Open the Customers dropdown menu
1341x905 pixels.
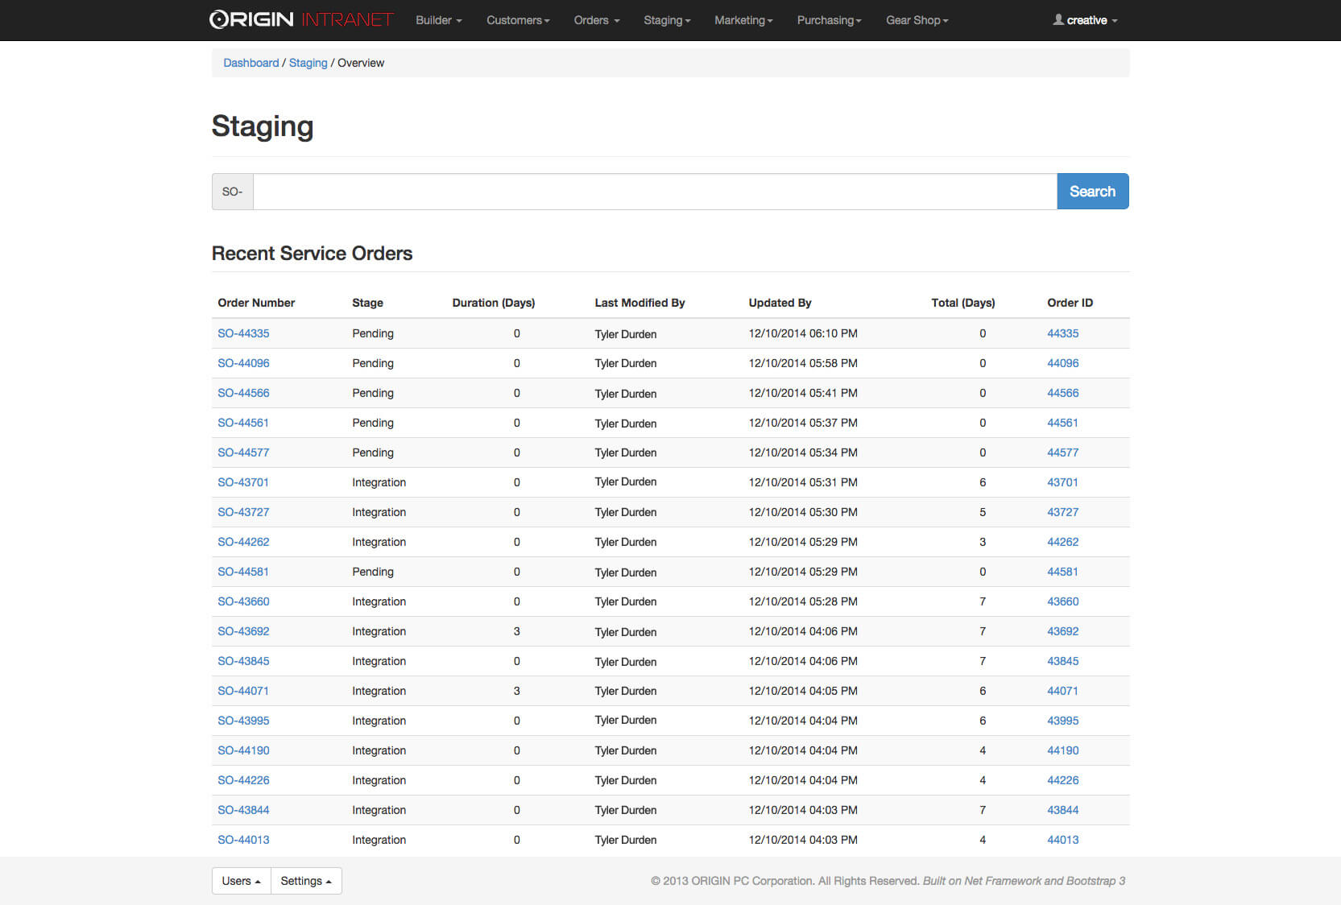(518, 20)
